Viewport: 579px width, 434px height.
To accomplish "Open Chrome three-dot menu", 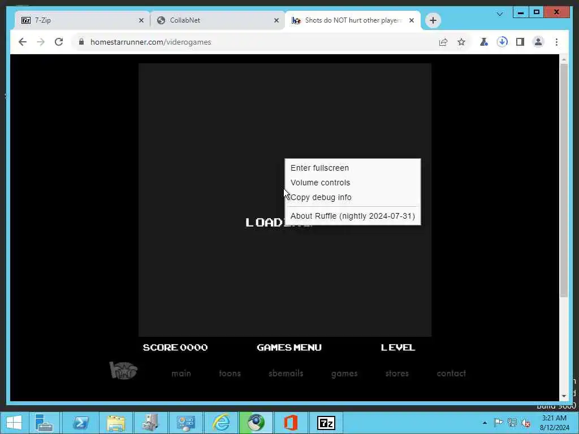I will (x=556, y=42).
